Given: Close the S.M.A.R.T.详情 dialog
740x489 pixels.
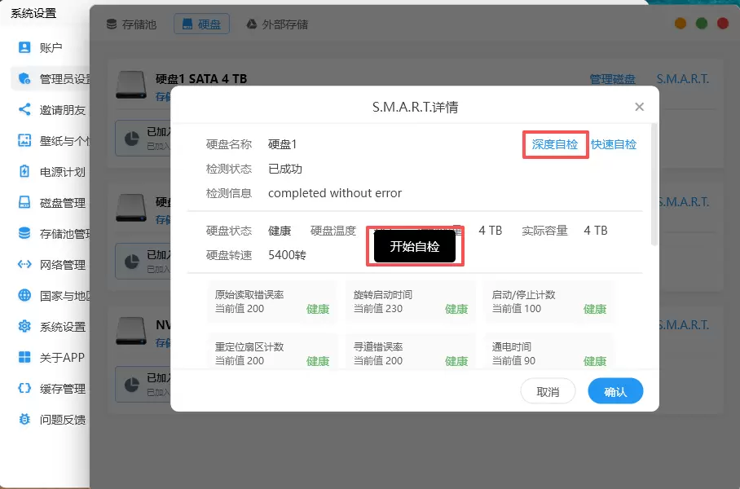Looking at the screenshot, I should click(x=640, y=107).
